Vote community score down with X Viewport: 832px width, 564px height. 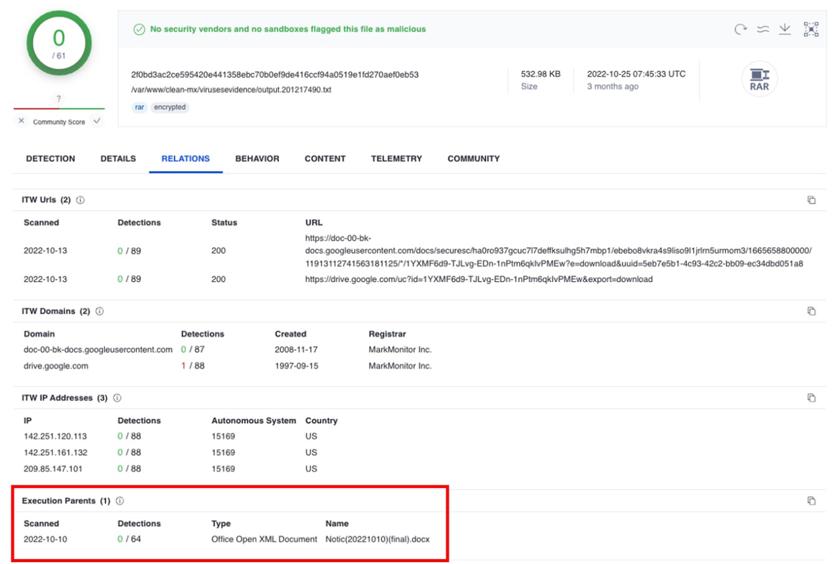click(22, 121)
